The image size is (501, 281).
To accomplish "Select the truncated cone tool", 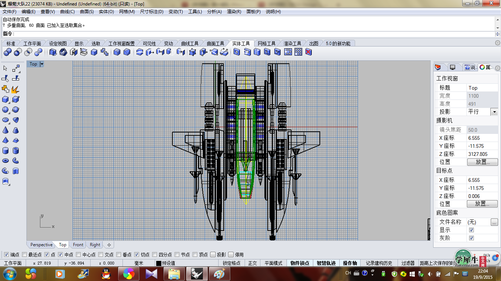I will (x=16, y=130).
